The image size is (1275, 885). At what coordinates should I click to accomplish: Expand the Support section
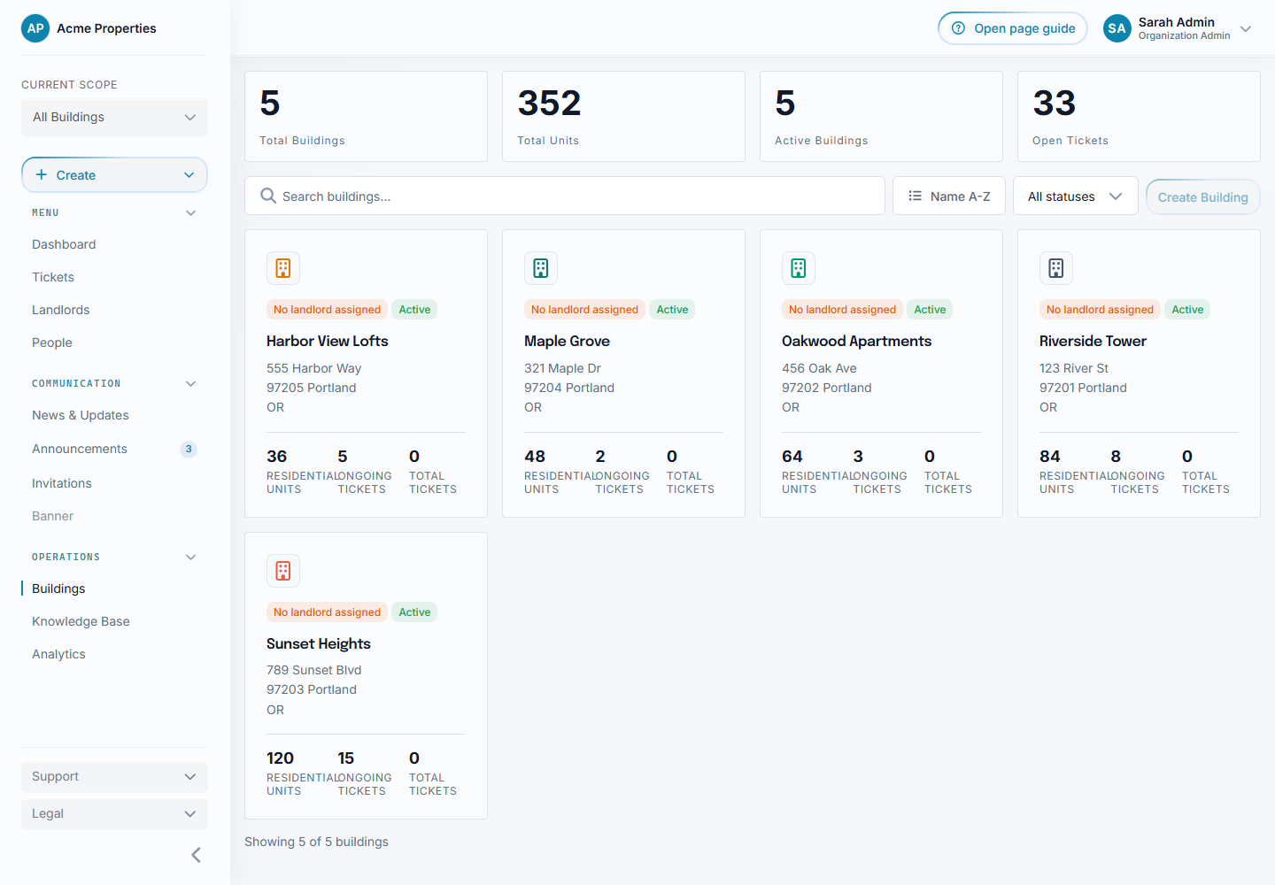coord(114,777)
